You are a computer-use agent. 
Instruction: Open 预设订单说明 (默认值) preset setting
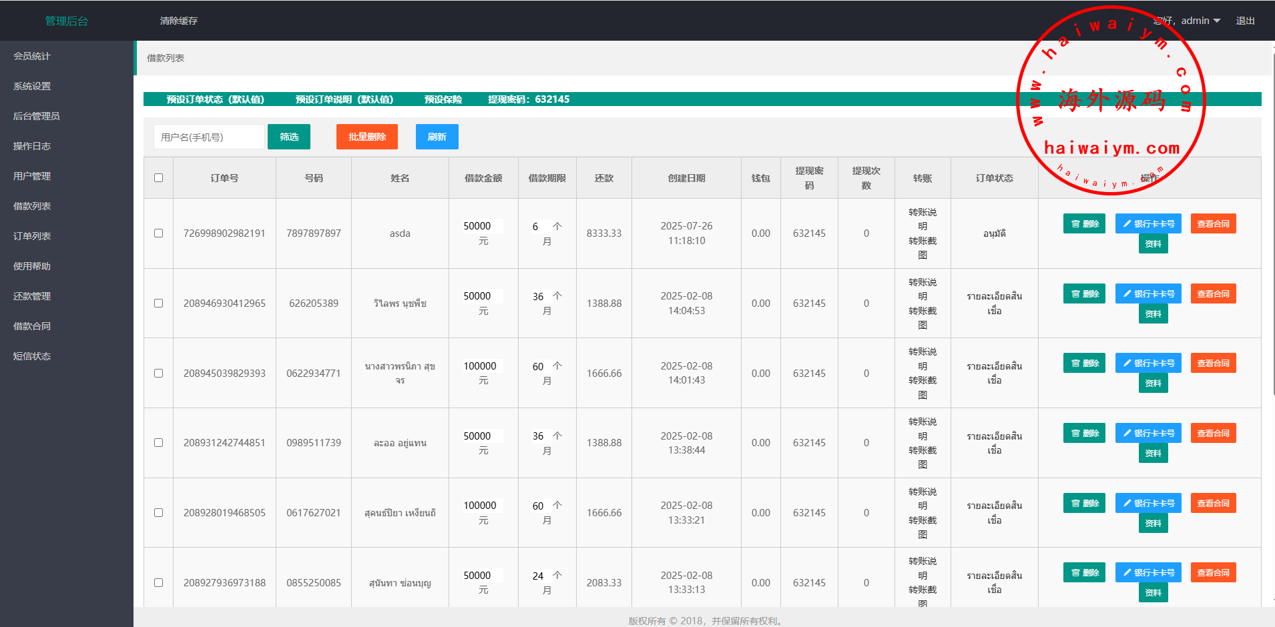344,99
